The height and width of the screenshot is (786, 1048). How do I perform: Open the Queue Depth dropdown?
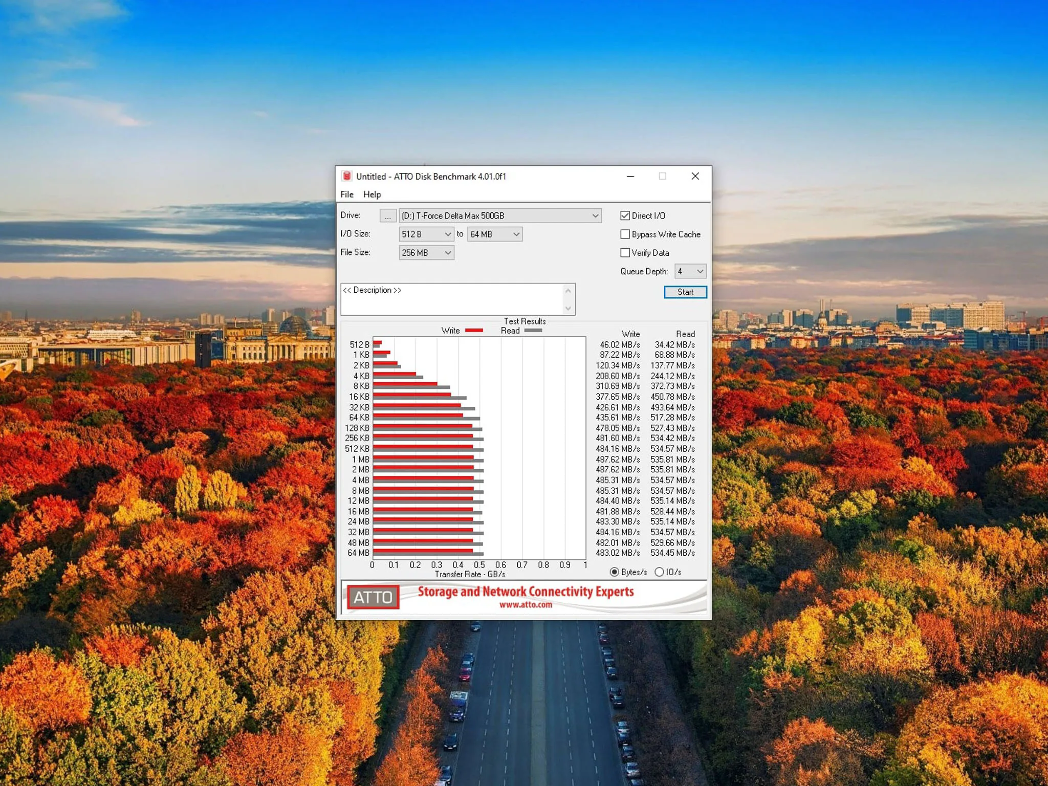pyautogui.click(x=690, y=271)
